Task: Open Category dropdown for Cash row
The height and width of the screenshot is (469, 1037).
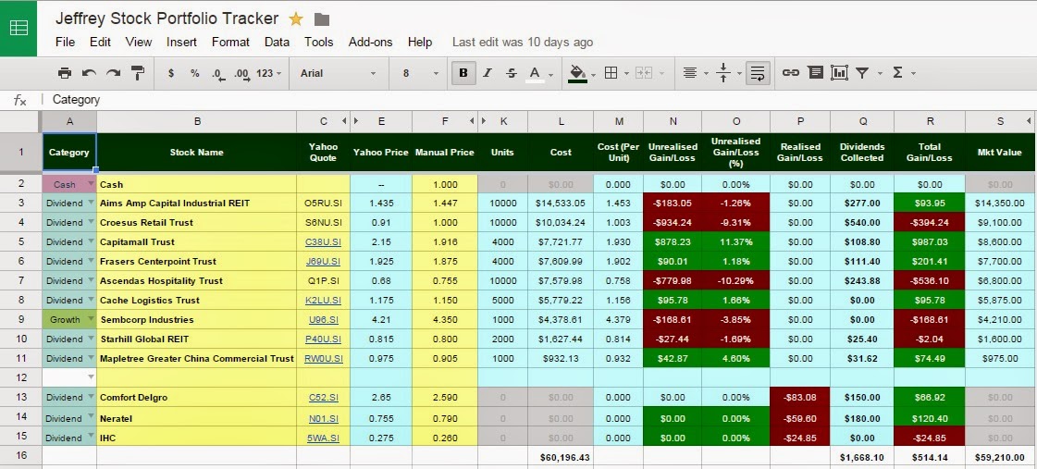Action: click(91, 185)
